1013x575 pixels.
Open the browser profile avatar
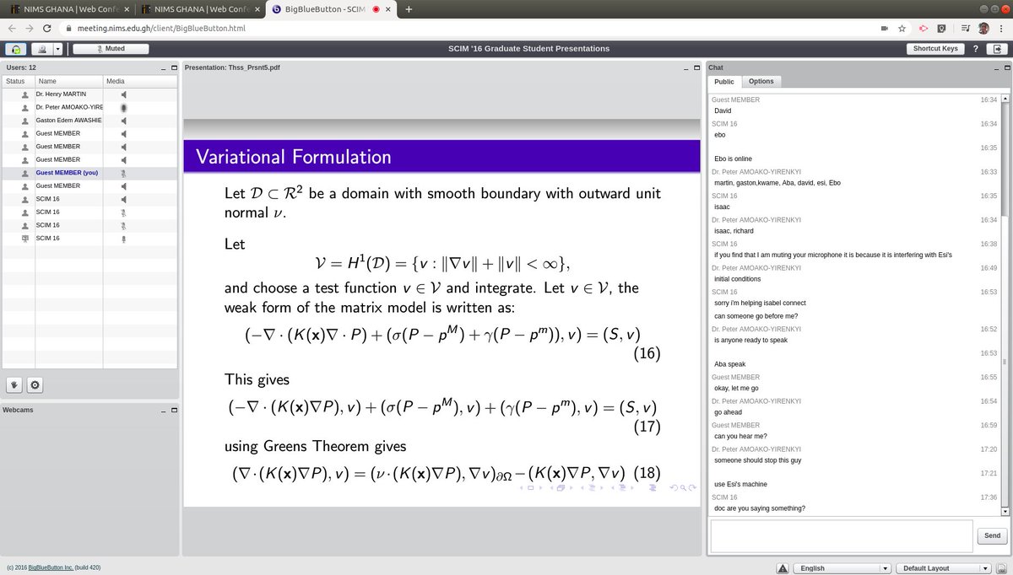pos(984,28)
